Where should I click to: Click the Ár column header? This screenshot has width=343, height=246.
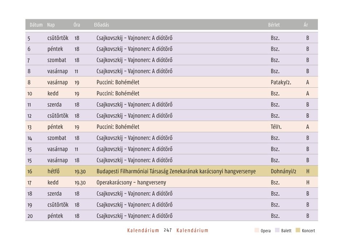[x=306, y=25]
